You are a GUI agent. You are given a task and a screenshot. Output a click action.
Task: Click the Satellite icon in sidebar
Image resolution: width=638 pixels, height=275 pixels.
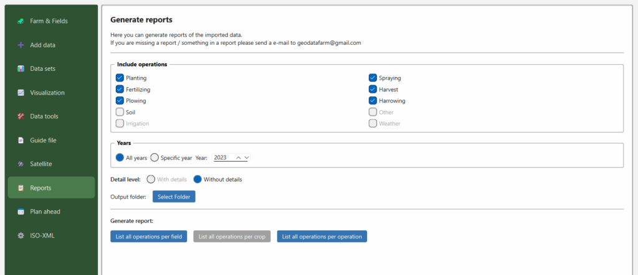point(21,164)
